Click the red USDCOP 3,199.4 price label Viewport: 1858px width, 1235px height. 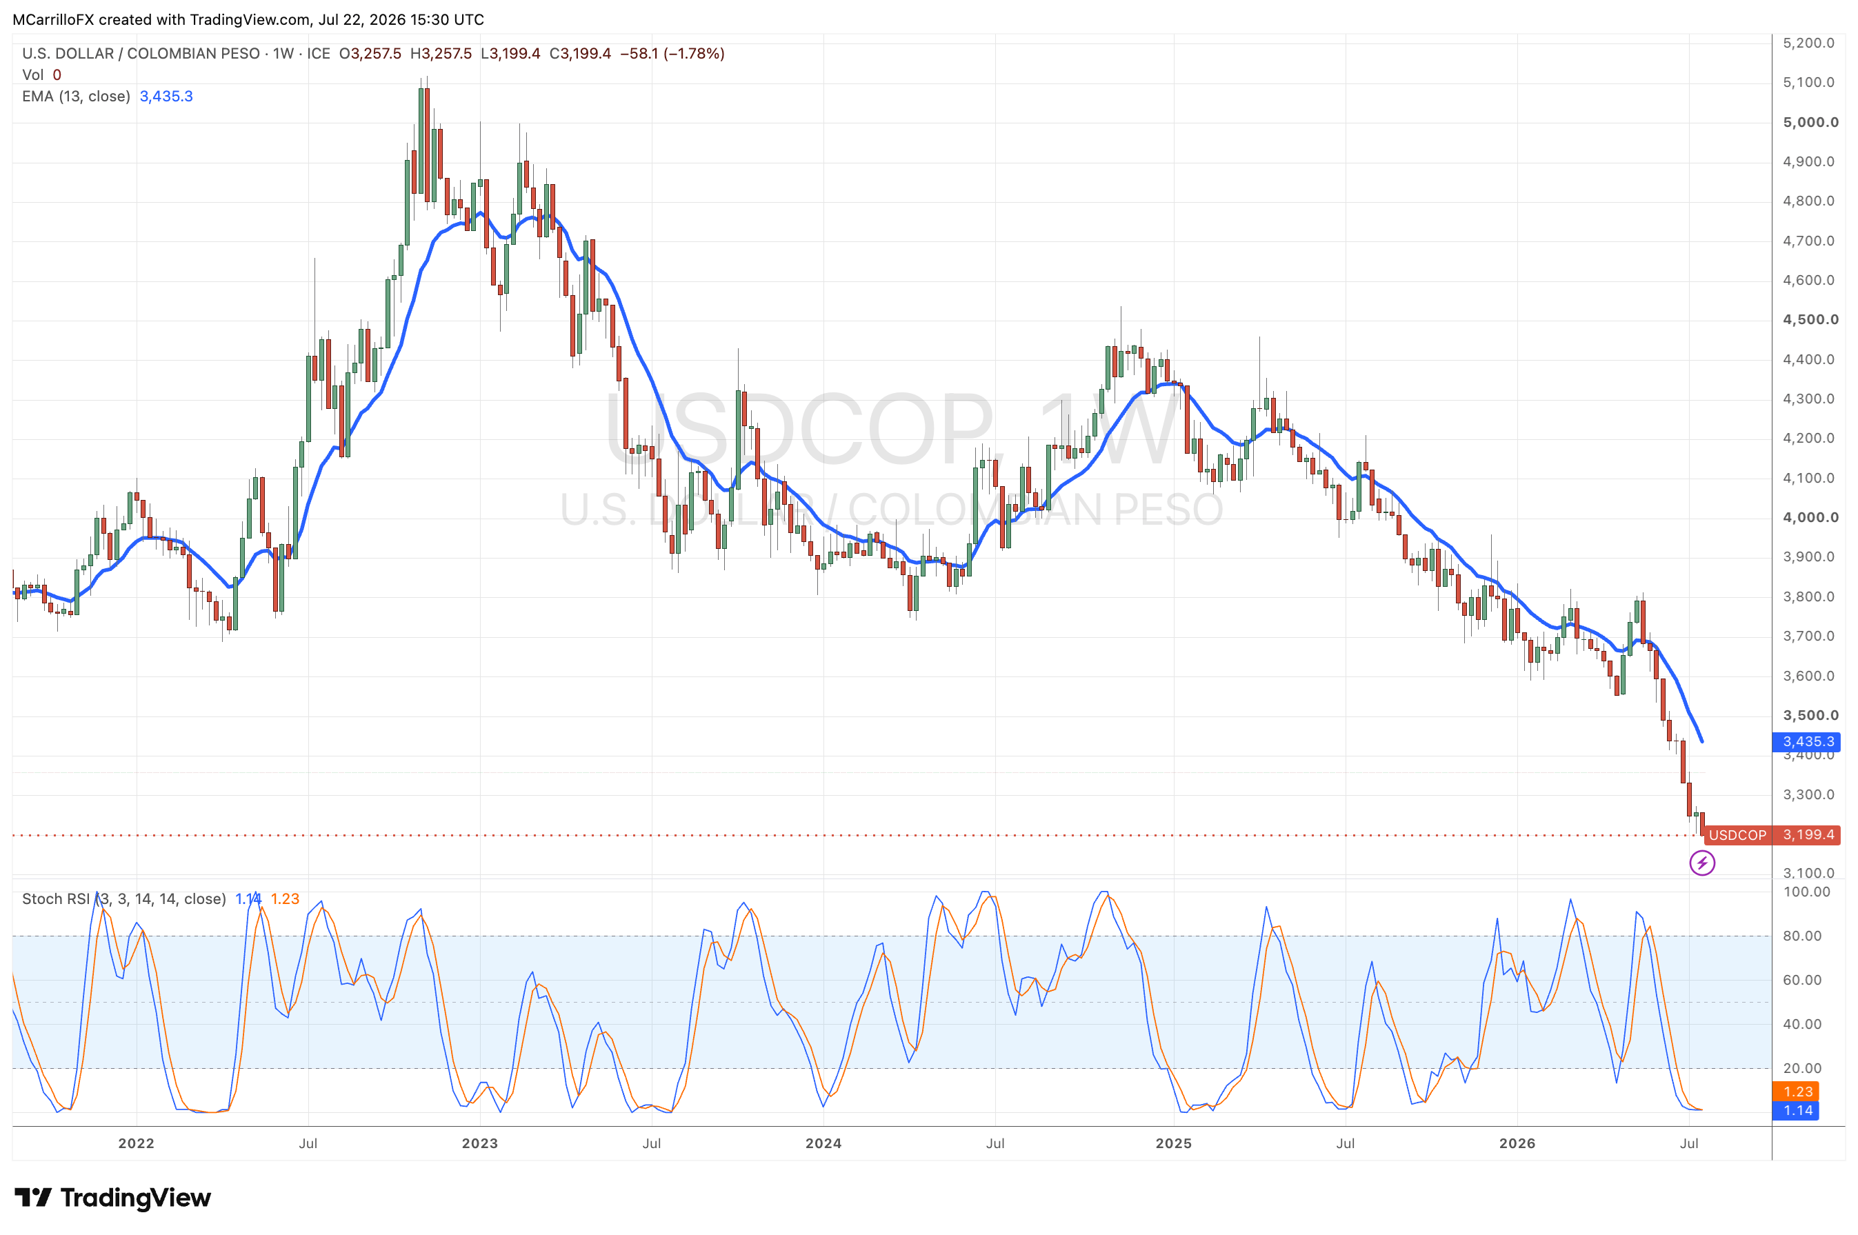coord(1771,835)
